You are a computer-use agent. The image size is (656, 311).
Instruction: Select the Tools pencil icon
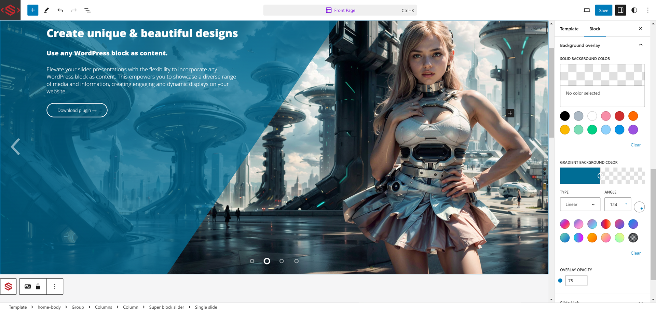pyautogui.click(x=46, y=10)
